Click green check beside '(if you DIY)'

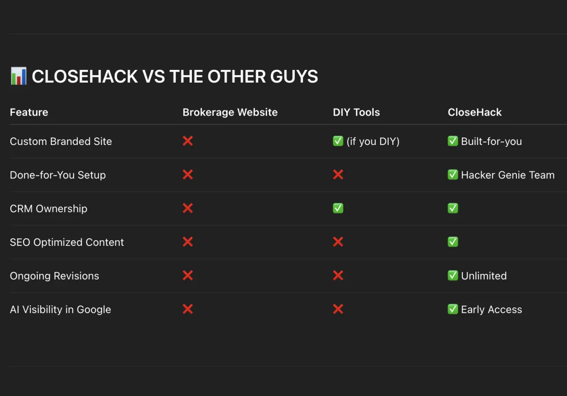click(x=338, y=141)
